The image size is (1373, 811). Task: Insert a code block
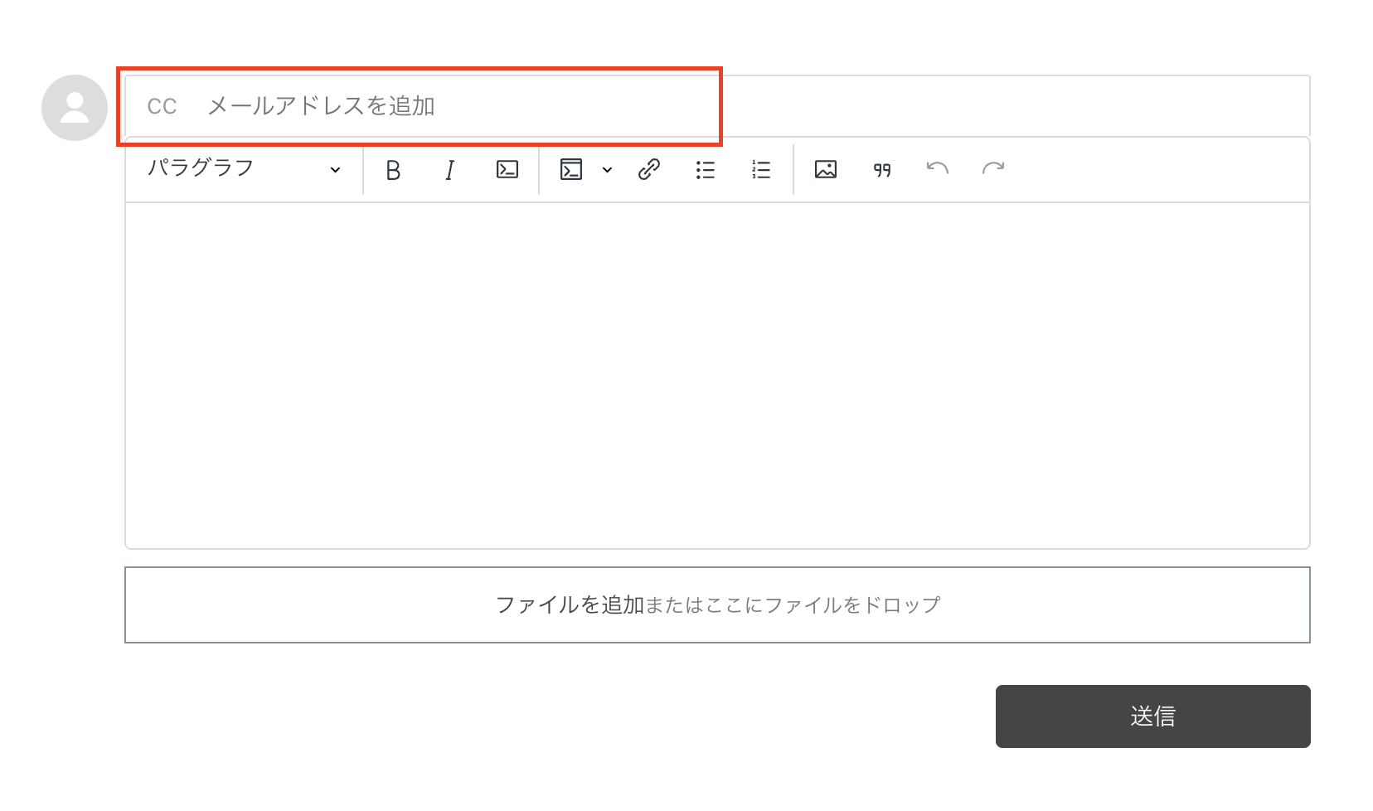point(572,169)
